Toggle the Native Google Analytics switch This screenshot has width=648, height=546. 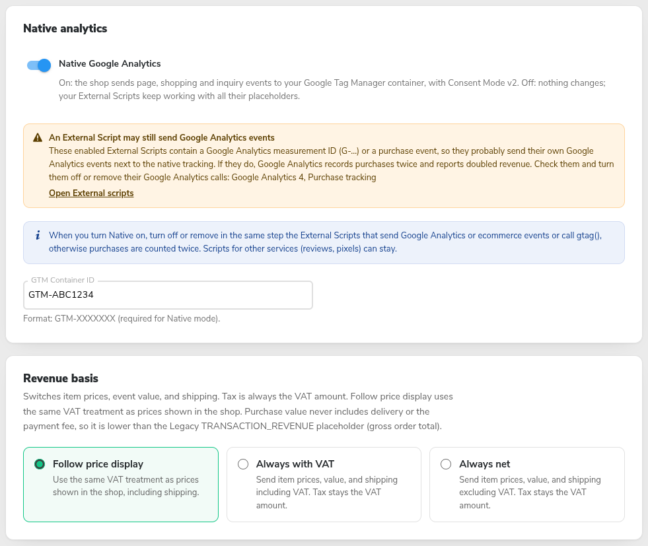(x=39, y=65)
